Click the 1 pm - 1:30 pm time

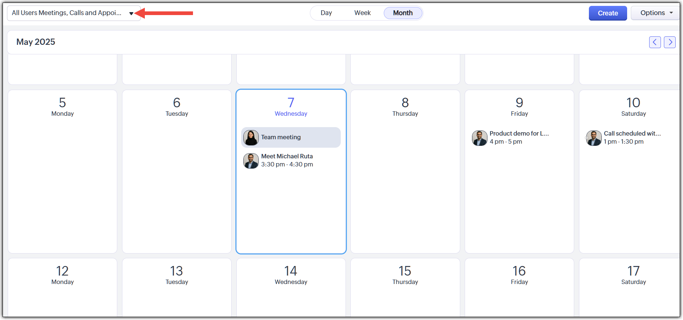(623, 141)
